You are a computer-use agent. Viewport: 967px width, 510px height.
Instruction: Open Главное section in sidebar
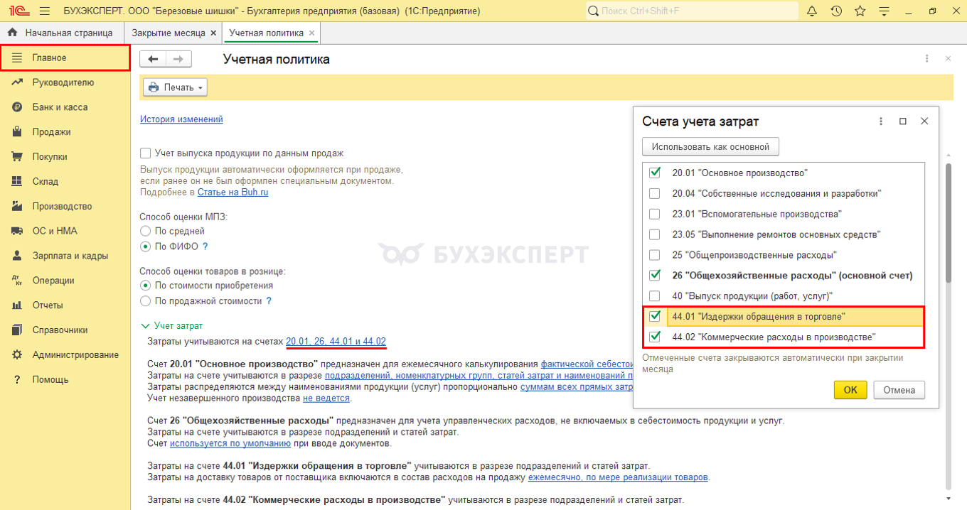[x=65, y=58]
